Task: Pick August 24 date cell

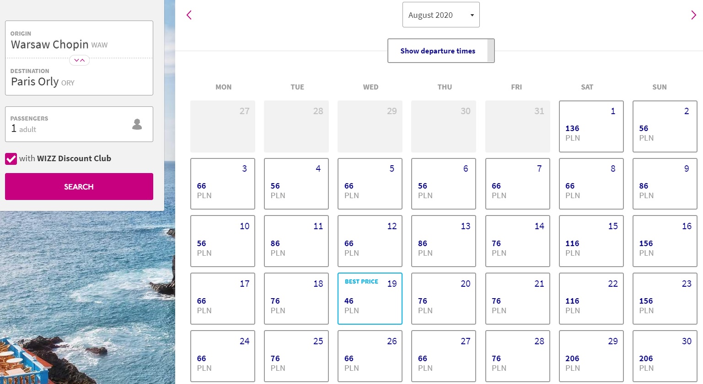Action: click(223, 356)
